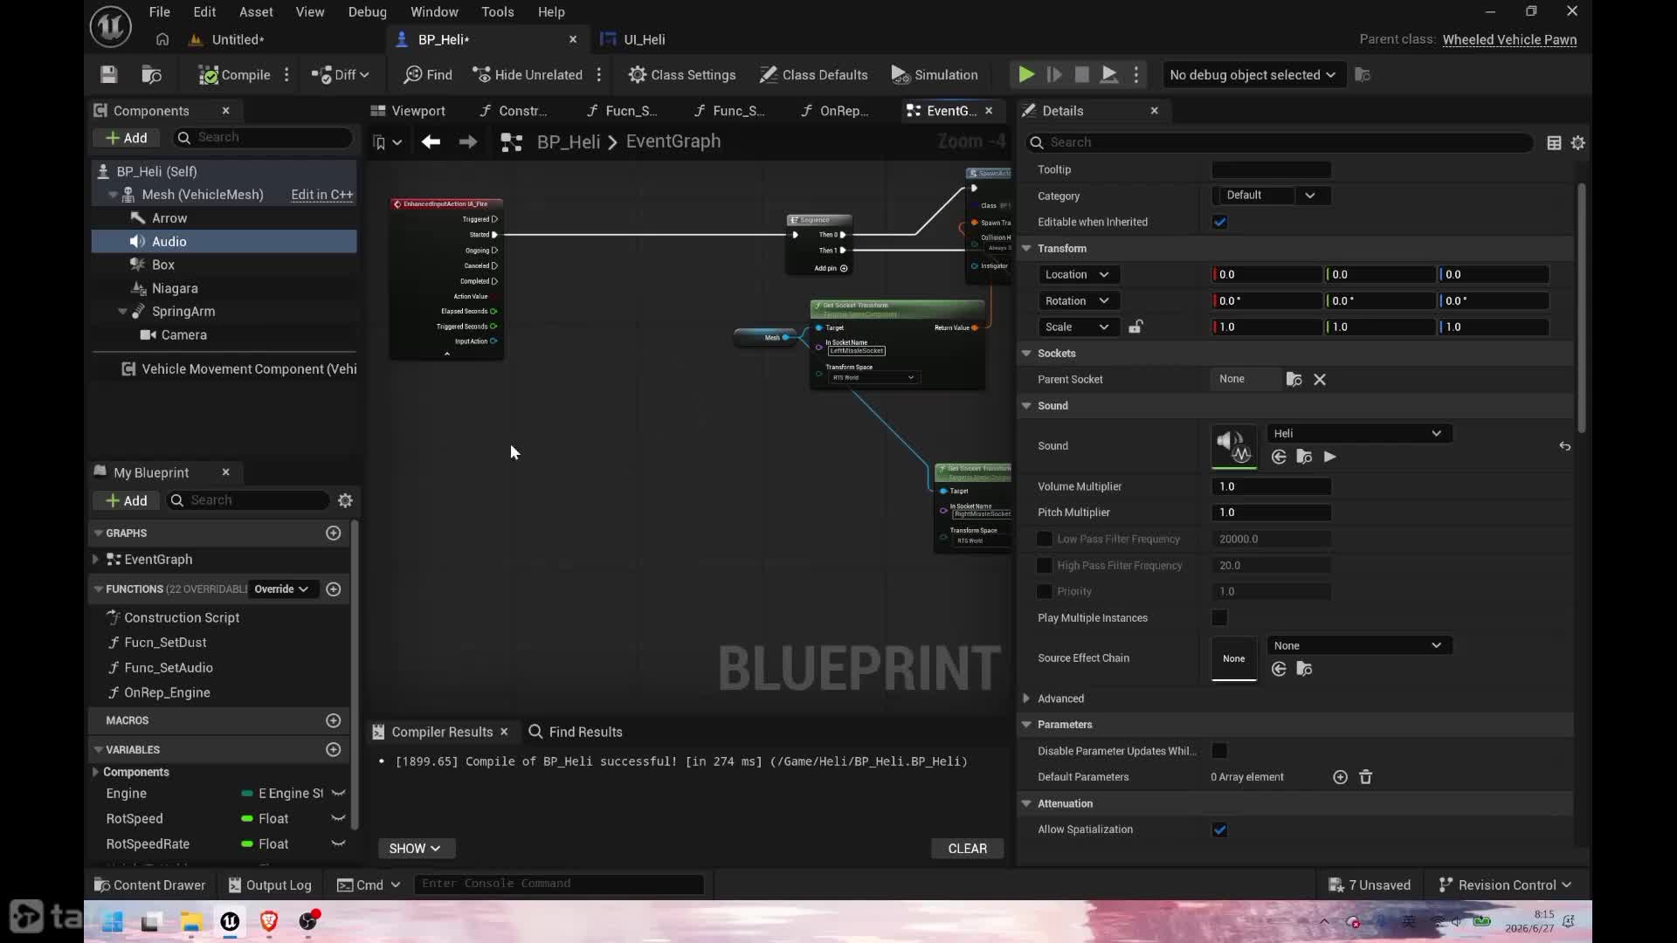1677x943 pixels.
Task: Click the Volume Multiplier value field
Action: click(1271, 486)
